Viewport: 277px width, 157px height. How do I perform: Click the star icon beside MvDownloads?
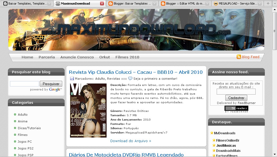212,133
